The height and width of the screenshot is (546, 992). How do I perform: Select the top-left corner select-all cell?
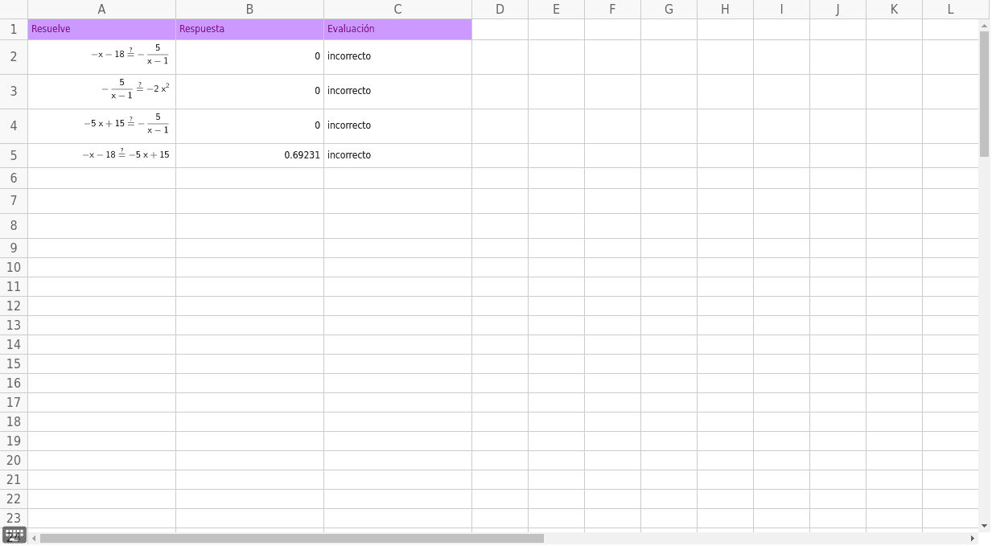click(x=14, y=10)
